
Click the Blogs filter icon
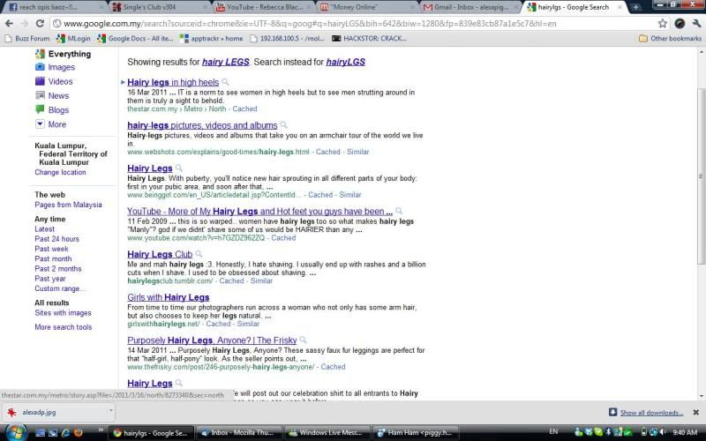pos(40,109)
